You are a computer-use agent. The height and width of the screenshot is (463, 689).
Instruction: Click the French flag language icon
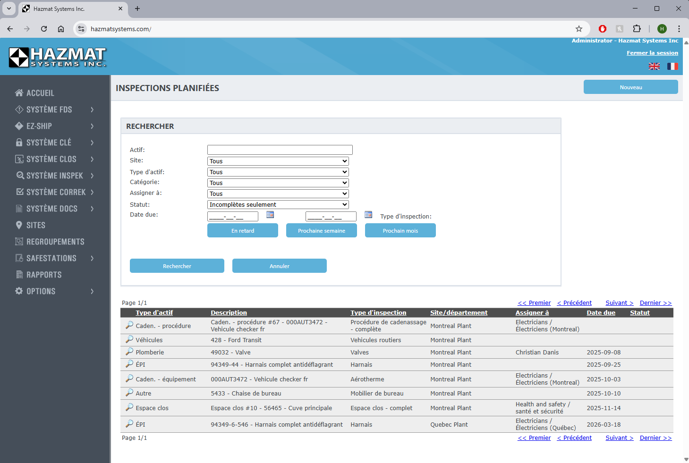pos(672,67)
